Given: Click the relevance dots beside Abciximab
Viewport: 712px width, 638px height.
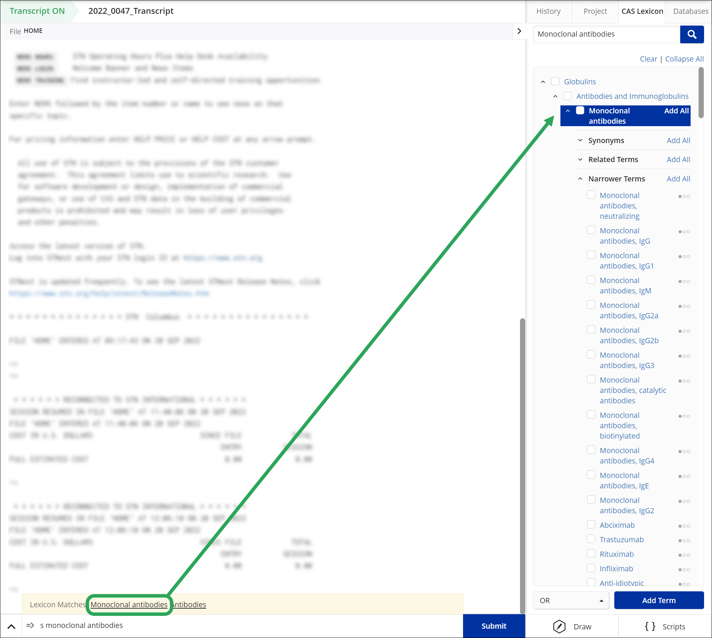Looking at the screenshot, I should coord(684,526).
